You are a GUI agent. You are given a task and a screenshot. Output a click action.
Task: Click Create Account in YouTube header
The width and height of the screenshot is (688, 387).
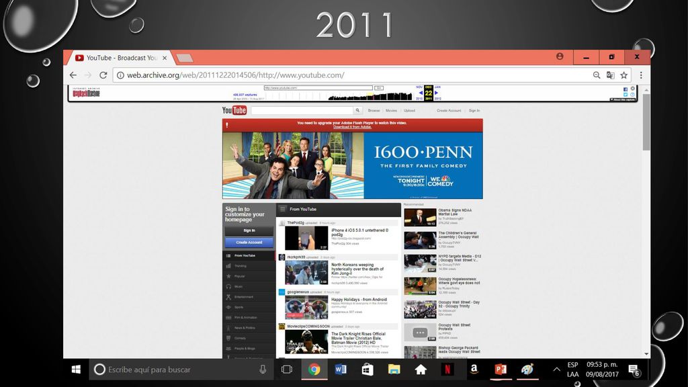pos(449,111)
